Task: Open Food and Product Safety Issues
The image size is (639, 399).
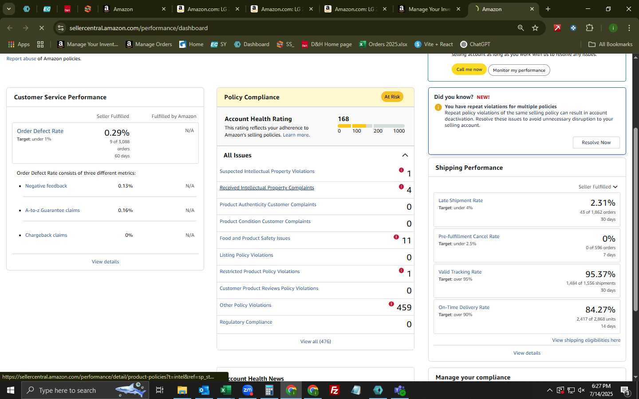Action: pyautogui.click(x=255, y=239)
